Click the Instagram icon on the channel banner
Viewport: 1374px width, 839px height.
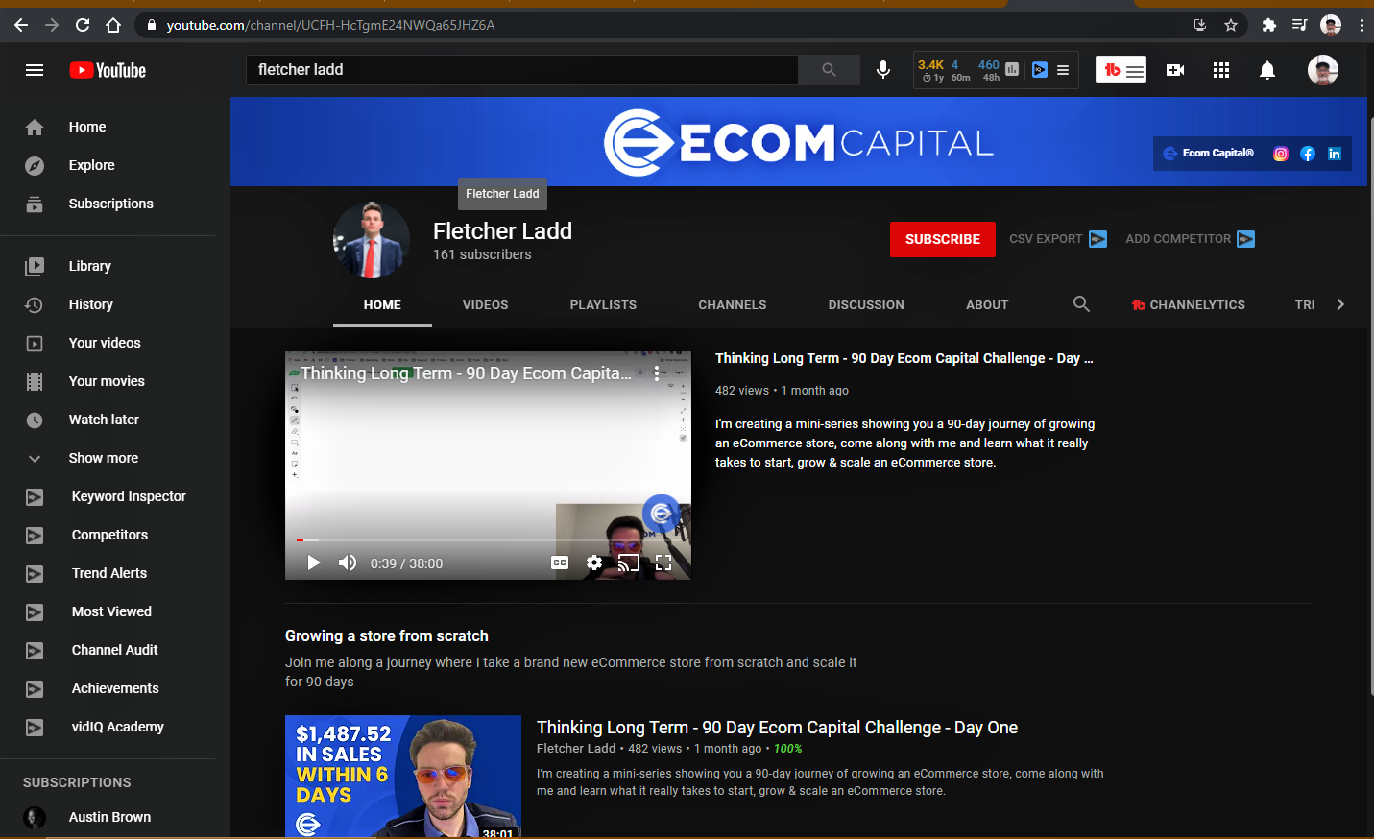point(1280,153)
